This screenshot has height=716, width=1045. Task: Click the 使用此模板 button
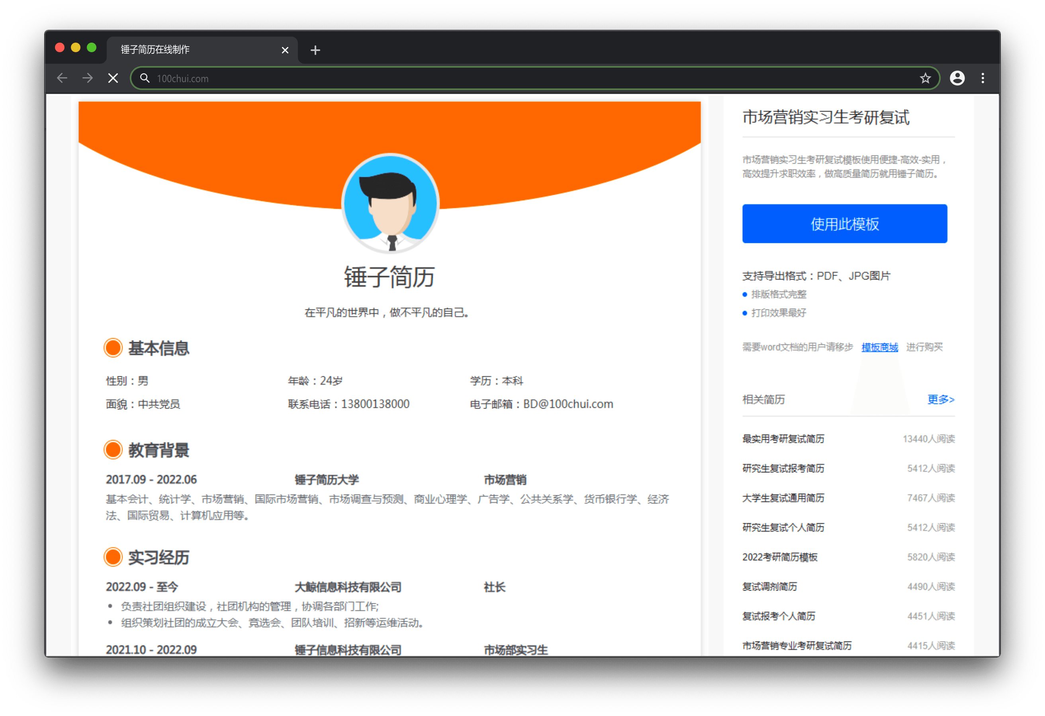pyautogui.click(x=844, y=224)
